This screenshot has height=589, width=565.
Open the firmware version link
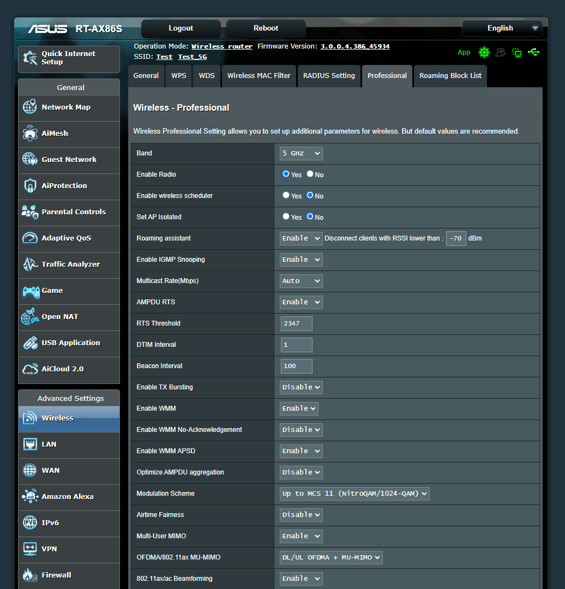point(355,46)
